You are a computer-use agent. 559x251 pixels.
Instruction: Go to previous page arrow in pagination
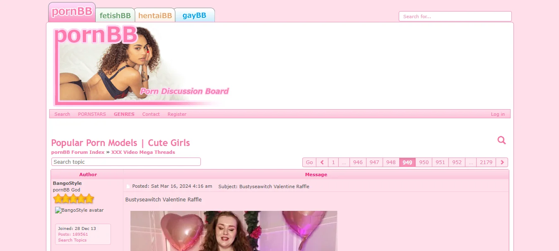coord(322,162)
